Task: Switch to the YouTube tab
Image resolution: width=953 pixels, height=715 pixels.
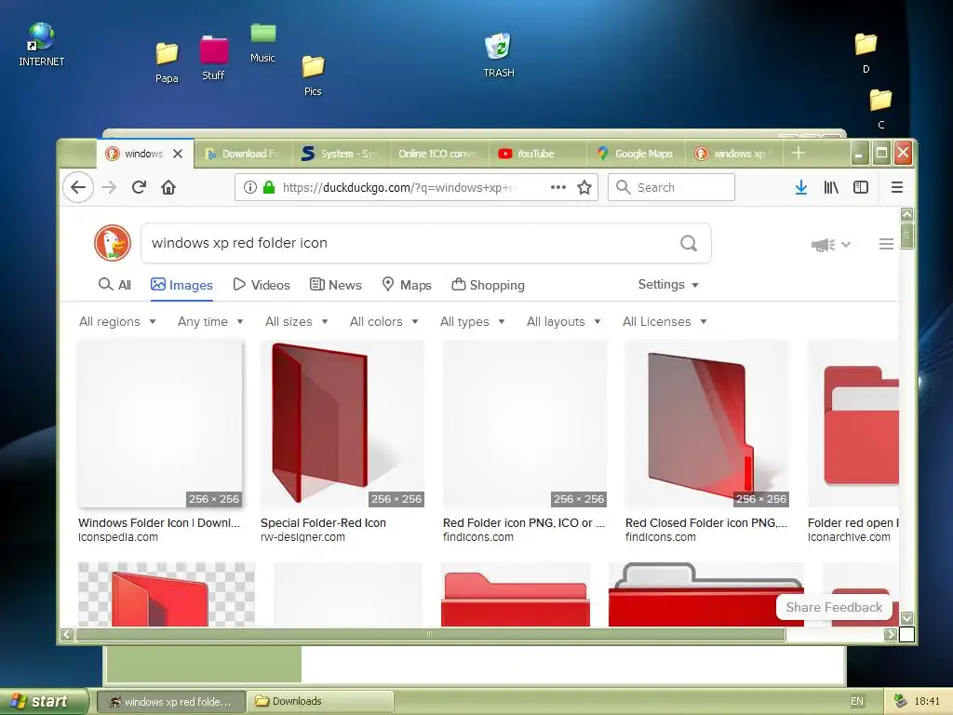Action: pyautogui.click(x=537, y=154)
